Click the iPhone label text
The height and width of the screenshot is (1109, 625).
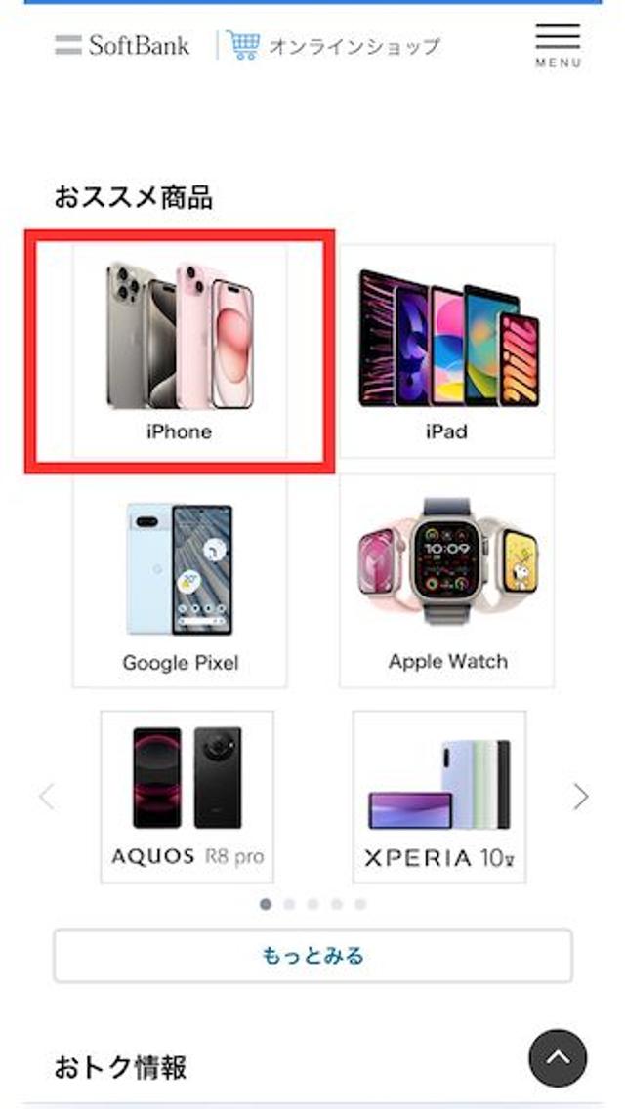[x=179, y=431]
